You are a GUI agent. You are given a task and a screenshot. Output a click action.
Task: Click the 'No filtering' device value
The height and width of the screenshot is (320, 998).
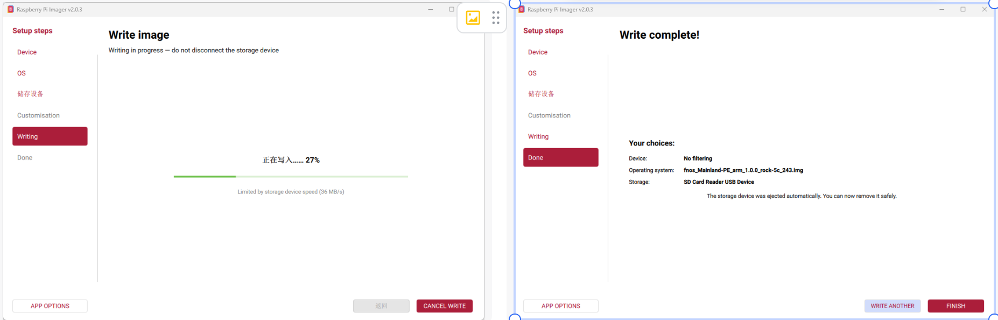(x=698, y=158)
